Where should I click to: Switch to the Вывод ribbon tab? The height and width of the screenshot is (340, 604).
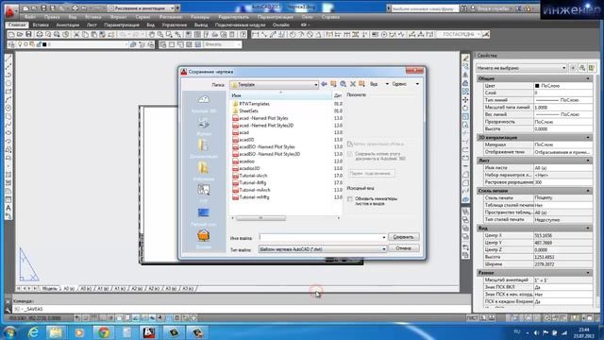(201, 25)
